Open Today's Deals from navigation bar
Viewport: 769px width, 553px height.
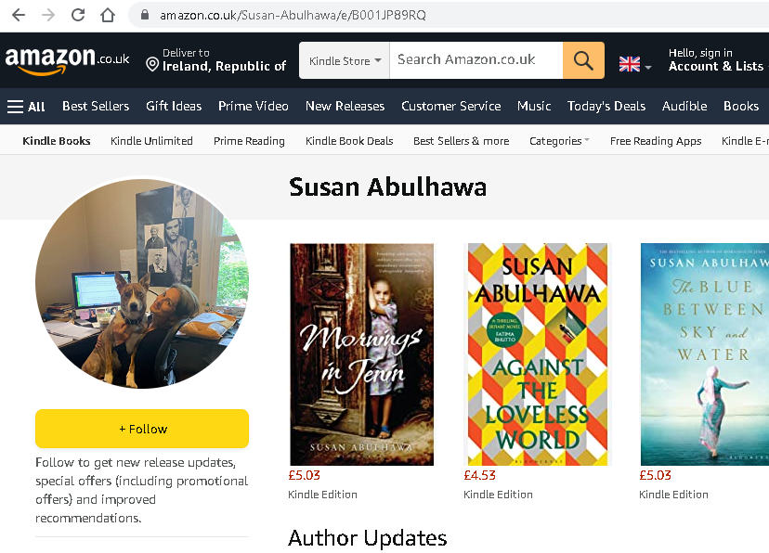click(x=606, y=106)
